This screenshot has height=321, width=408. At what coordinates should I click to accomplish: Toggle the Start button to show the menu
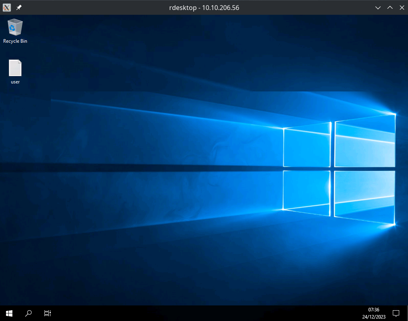(8, 313)
